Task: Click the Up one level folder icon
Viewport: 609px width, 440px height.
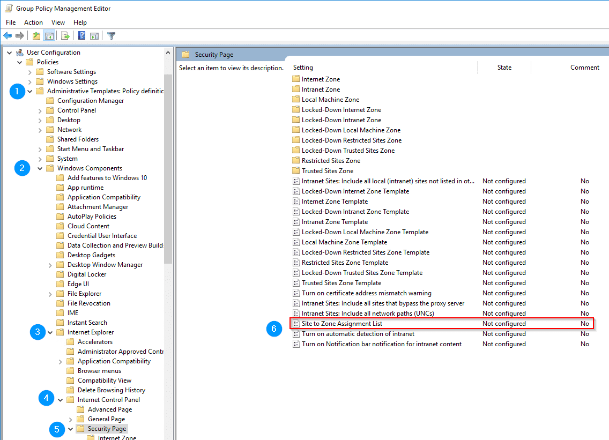Action: [36, 36]
